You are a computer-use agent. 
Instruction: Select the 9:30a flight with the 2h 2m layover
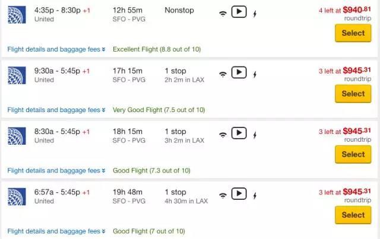(353, 94)
